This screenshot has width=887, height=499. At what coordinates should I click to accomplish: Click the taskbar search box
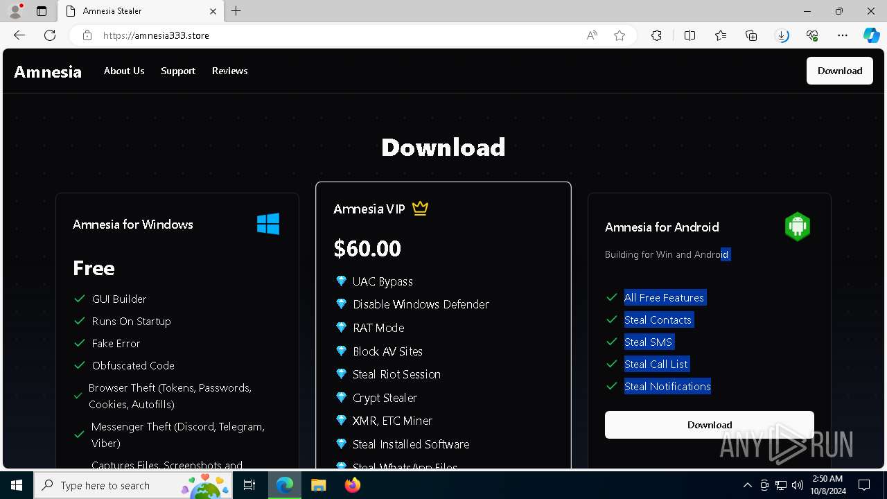click(134, 485)
